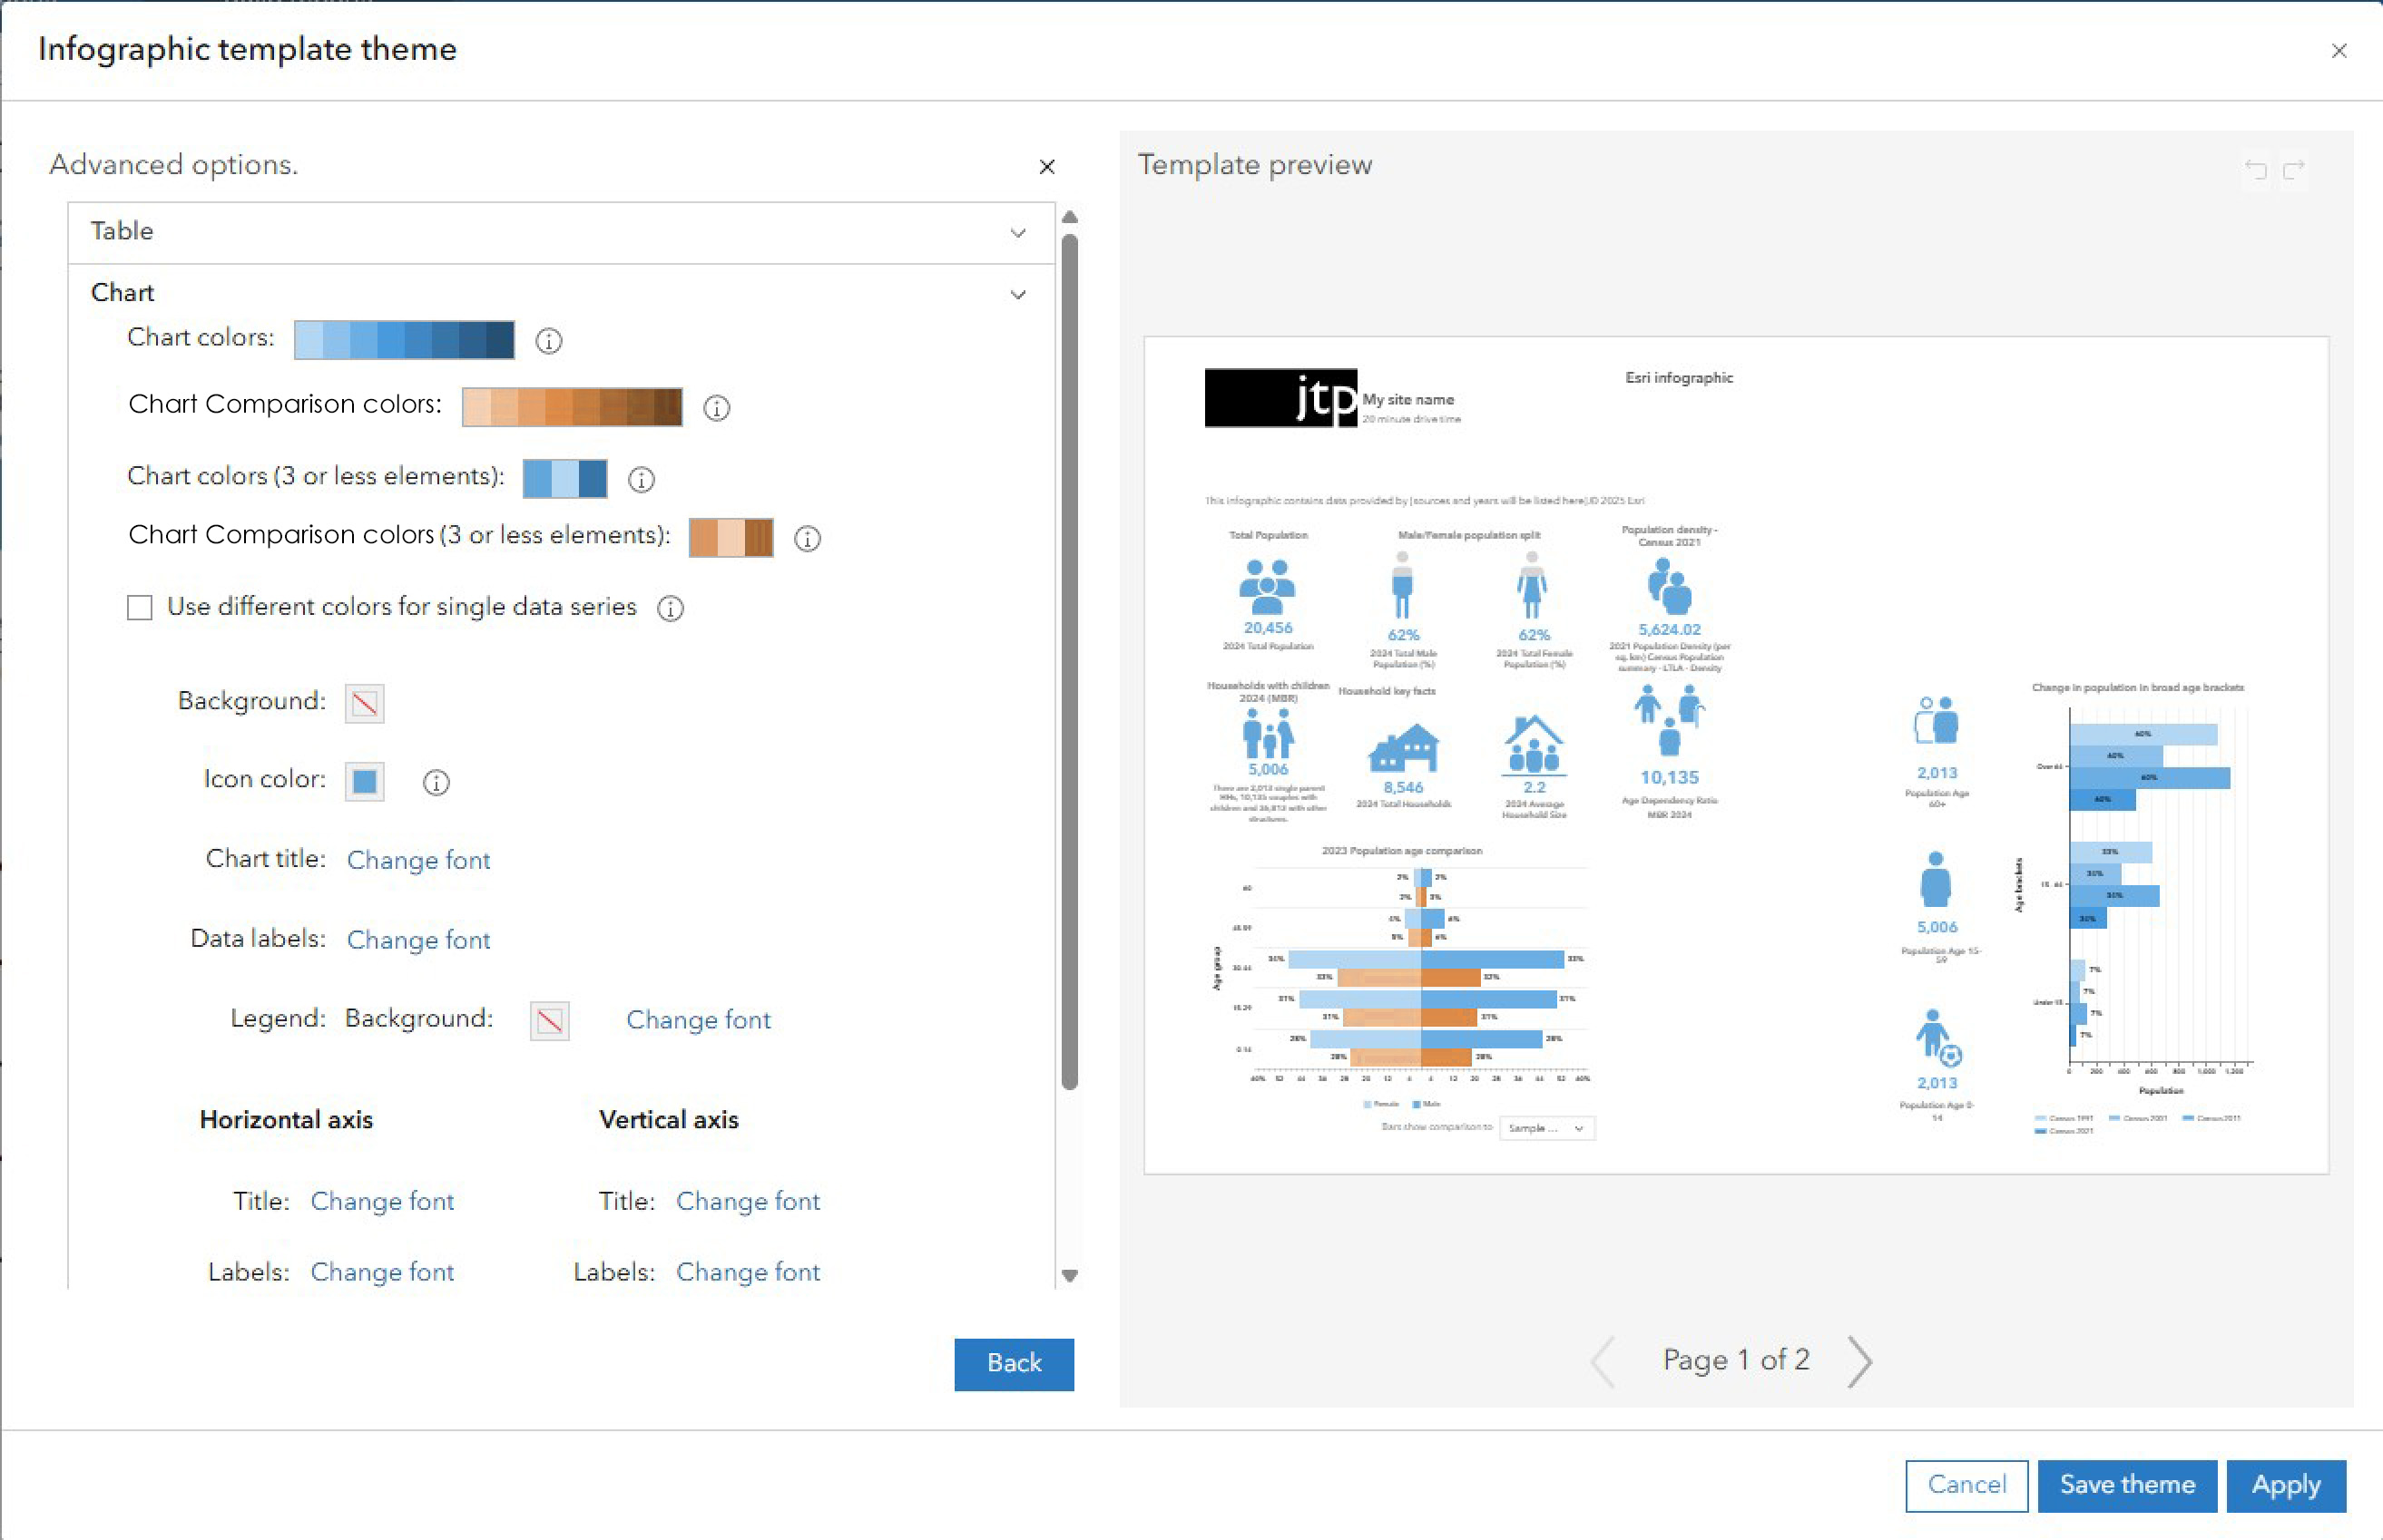Click the redo arrow in Template preview
The image size is (2383, 1540).
pos(2294,169)
